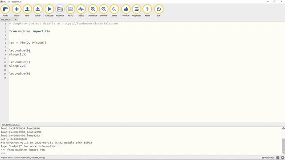The width and height of the screenshot is (285, 160).
Task: Click the 'from machine import Pin' code line
Action: click(x=30, y=31)
